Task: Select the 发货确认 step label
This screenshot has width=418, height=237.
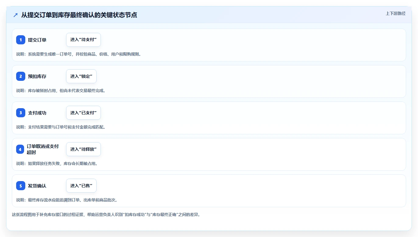Action: click(37, 186)
